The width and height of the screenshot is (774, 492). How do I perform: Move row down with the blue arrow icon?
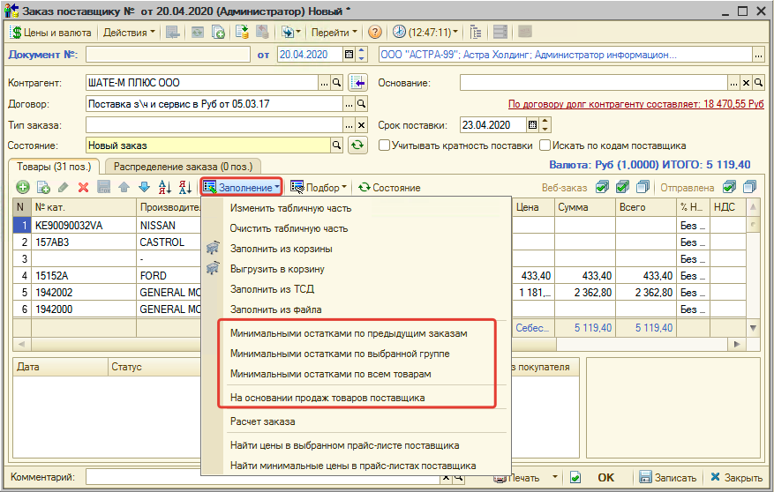pyautogui.click(x=144, y=187)
